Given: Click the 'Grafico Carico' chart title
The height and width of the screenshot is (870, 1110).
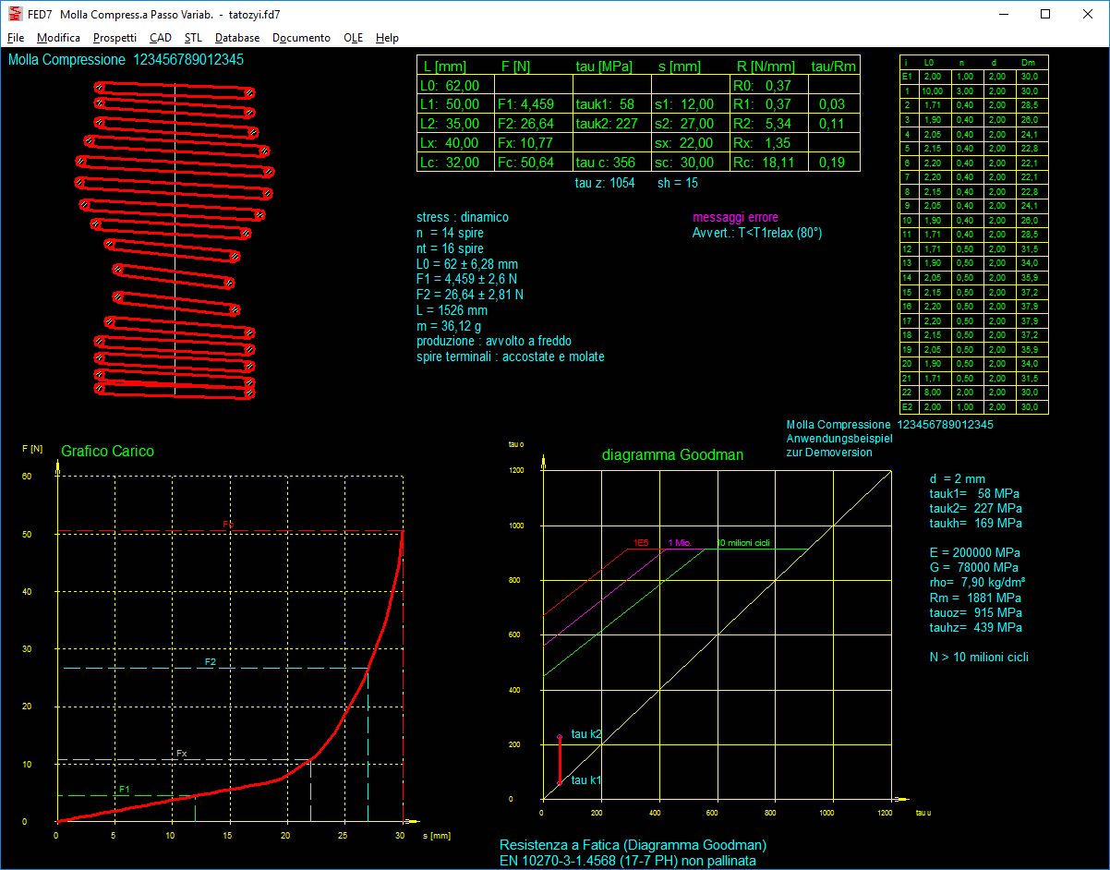Looking at the screenshot, I should (x=107, y=452).
